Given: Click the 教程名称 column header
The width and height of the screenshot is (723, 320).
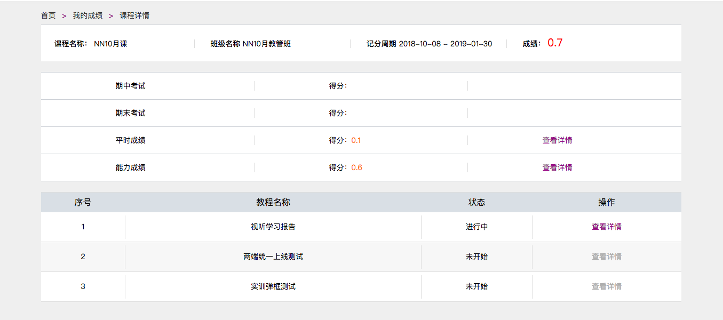Looking at the screenshot, I should coord(273,202).
